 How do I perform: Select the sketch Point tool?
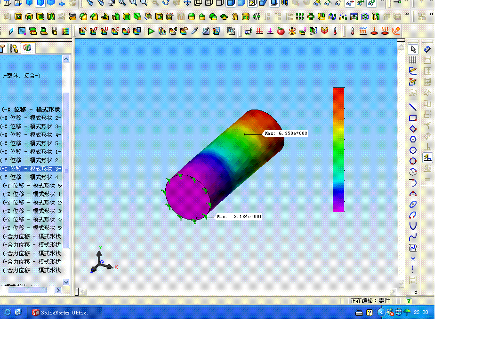tap(413, 259)
